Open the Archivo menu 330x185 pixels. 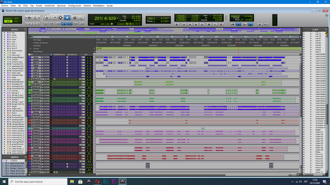coord(5,5)
